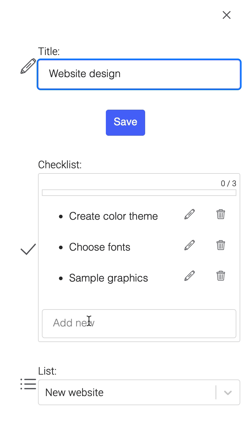This screenshot has height=427, width=250.
Task: Close the card editing panel
Action: (227, 15)
